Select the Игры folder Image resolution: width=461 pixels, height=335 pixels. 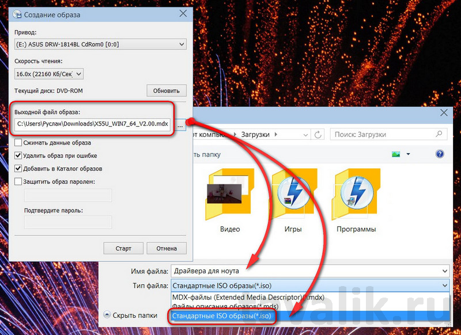293,201
